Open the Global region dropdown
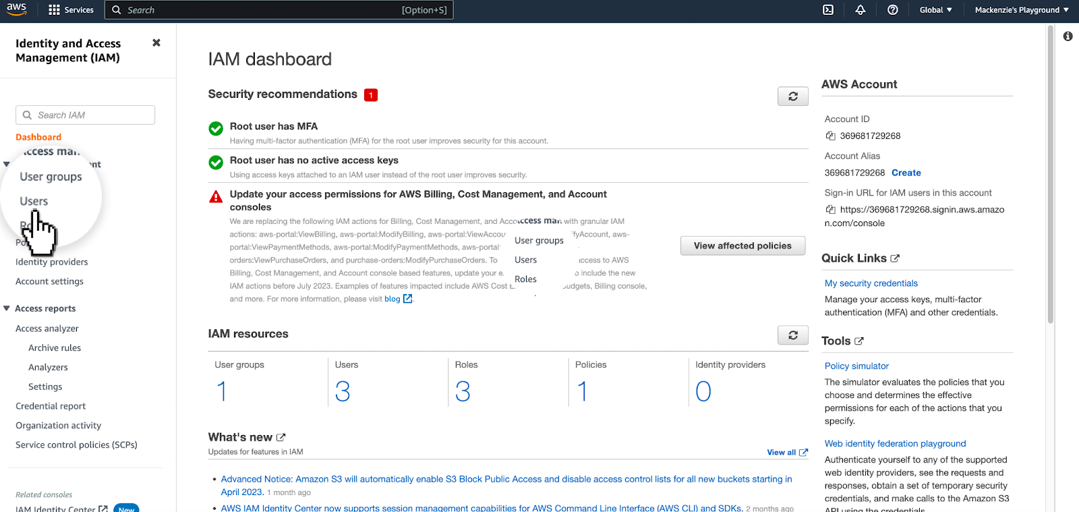This screenshot has height=512, width=1079. (x=936, y=10)
